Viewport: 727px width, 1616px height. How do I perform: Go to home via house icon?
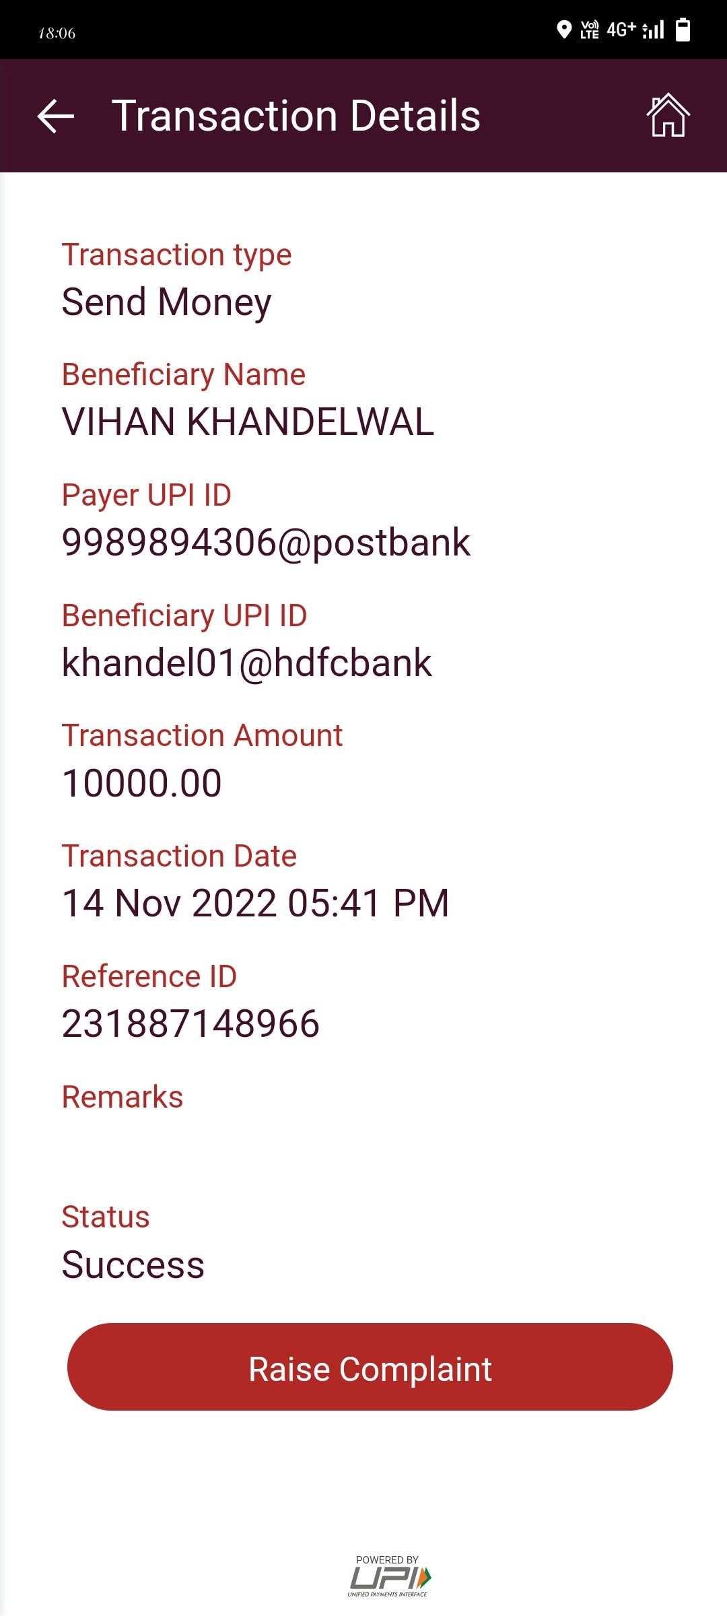coord(668,115)
